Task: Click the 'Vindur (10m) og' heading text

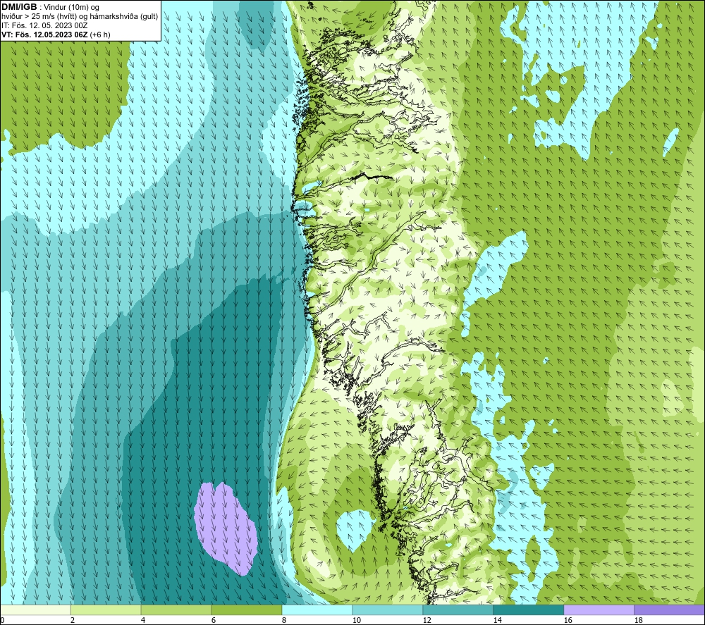Action: (x=71, y=8)
